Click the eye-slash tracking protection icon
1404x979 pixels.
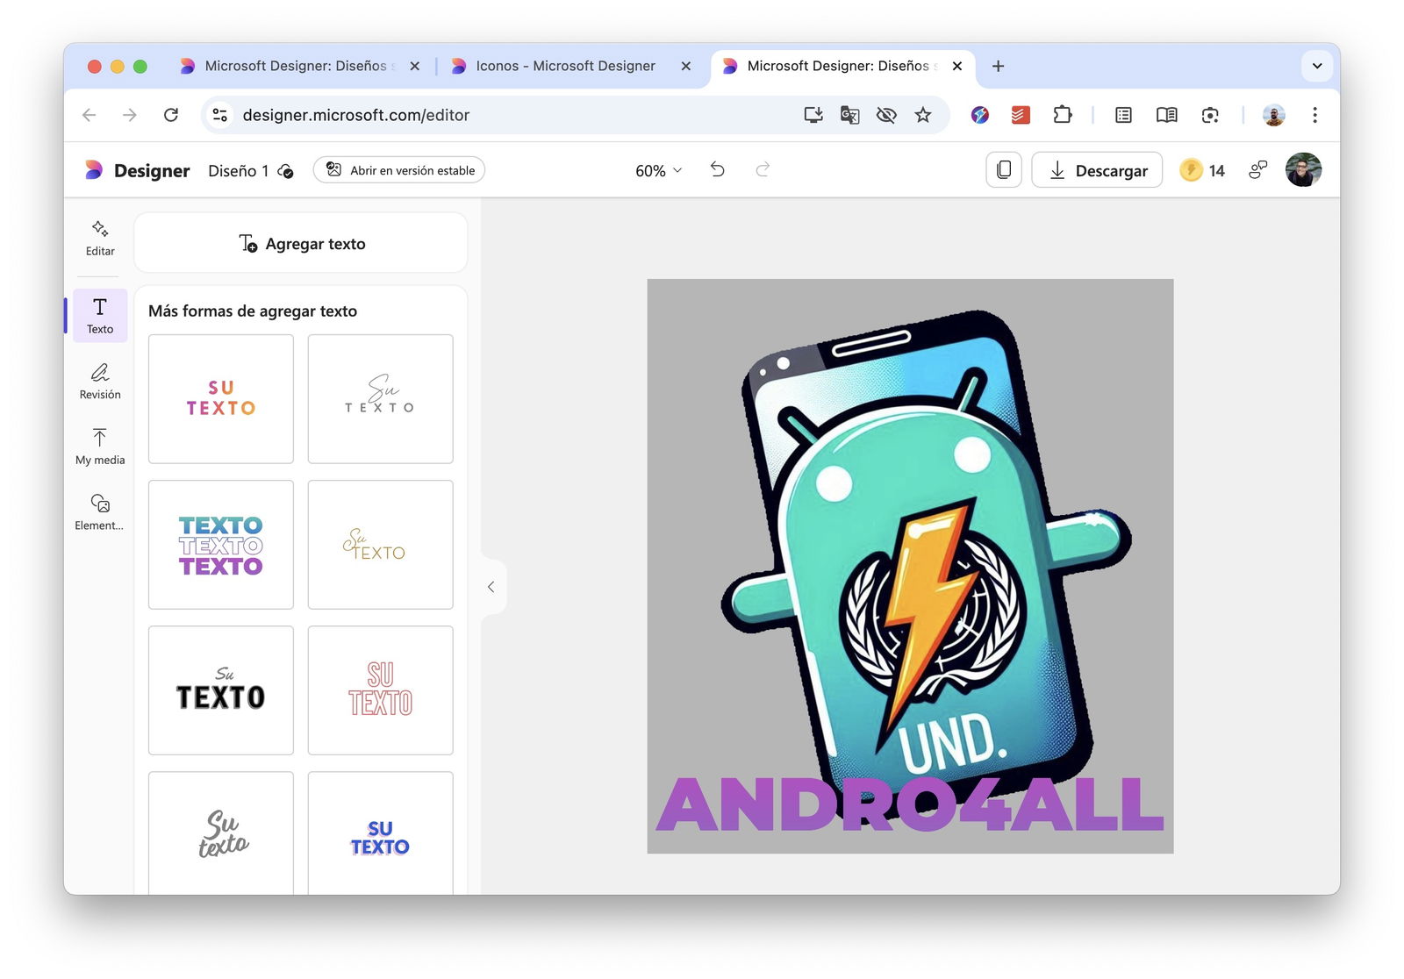[x=886, y=115]
